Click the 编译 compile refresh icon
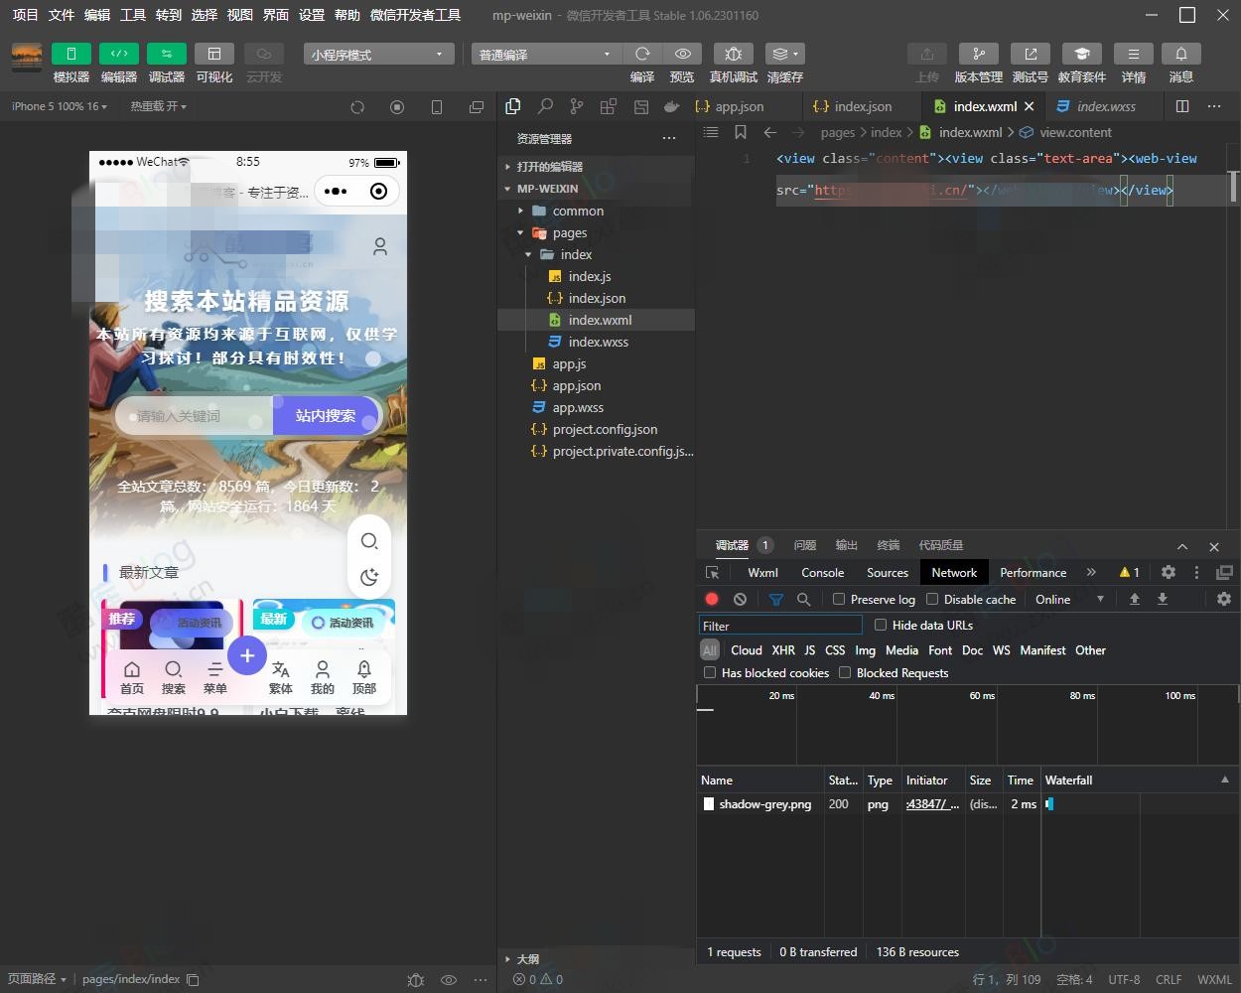 pos(642,54)
